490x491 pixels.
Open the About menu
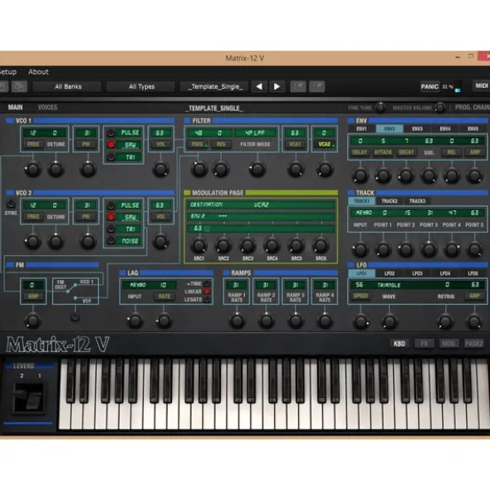coord(38,72)
